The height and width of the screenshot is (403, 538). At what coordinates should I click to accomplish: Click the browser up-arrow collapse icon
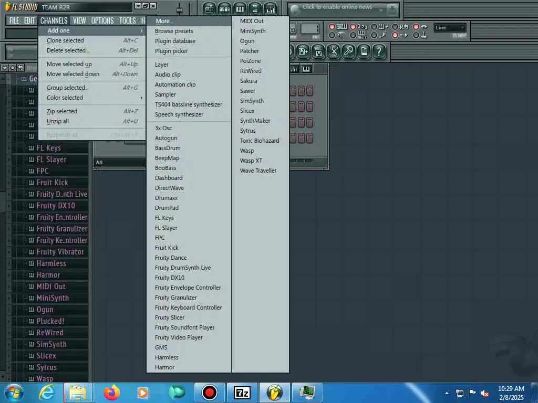point(13,68)
